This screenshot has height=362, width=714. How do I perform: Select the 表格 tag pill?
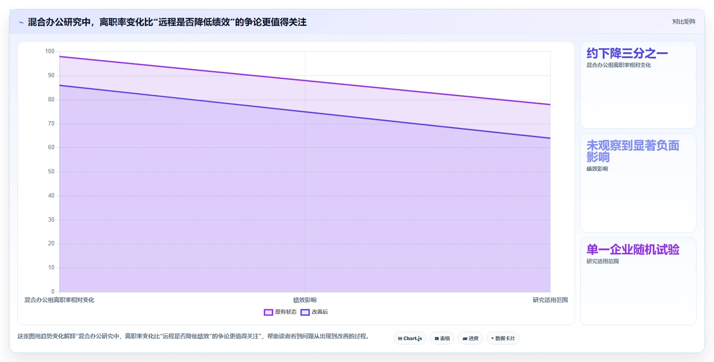coord(442,338)
